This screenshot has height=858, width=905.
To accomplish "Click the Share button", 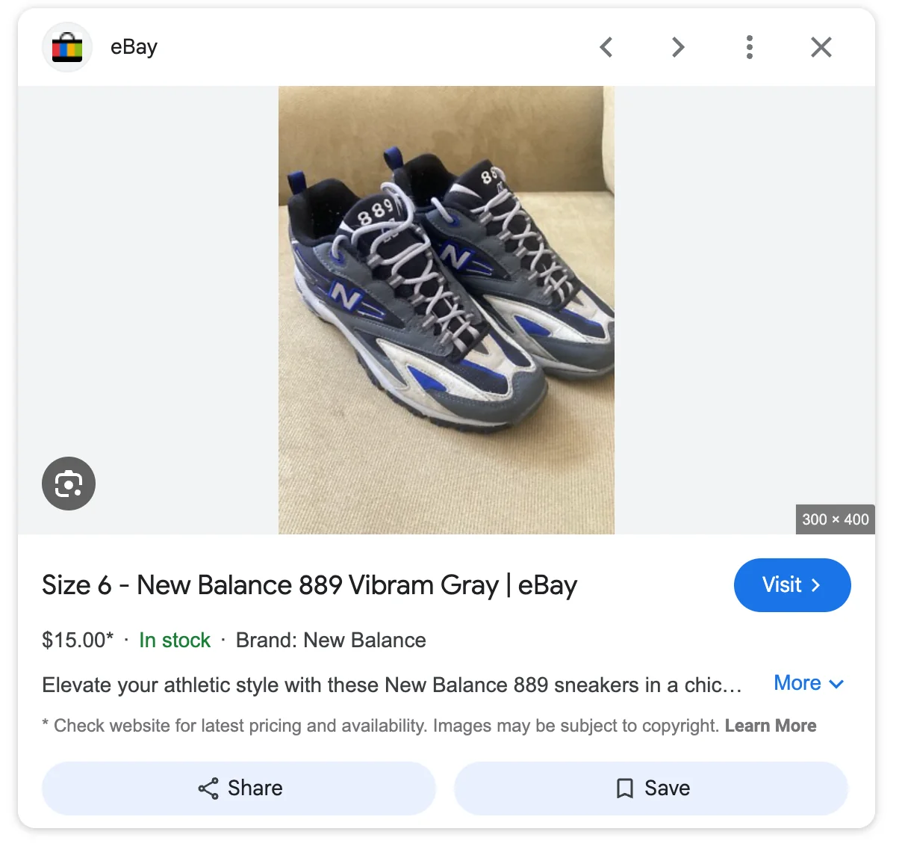I will (x=239, y=788).
